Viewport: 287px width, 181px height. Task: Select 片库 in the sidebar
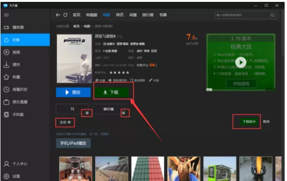pos(25,40)
